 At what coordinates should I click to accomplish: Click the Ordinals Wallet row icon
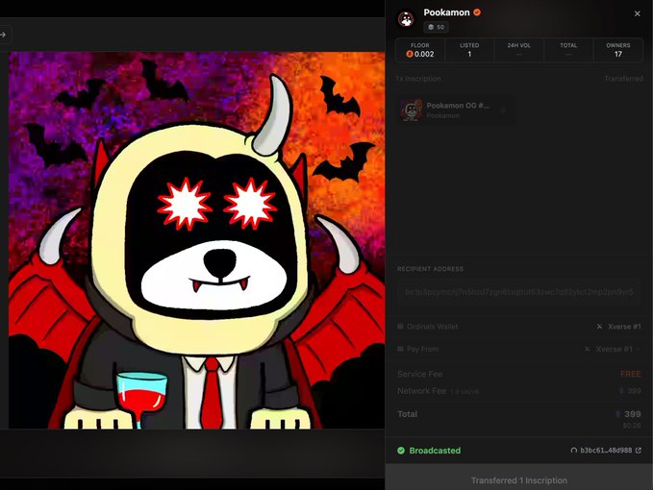tap(400, 327)
